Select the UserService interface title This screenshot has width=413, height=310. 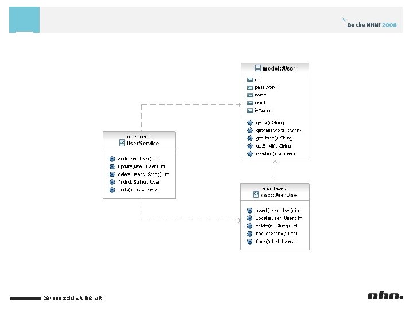click(x=142, y=144)
